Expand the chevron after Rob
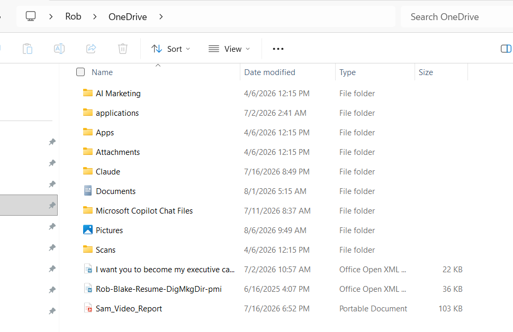The height and width of the screenshot is (332, 513). [95, 17]
